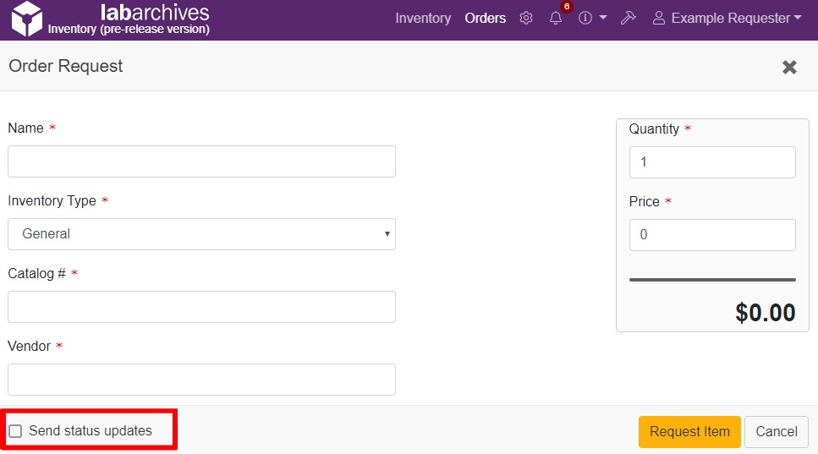Click the circled info icon
The width and height of the screenshot is (818, 454).
(x=585, y=18)
